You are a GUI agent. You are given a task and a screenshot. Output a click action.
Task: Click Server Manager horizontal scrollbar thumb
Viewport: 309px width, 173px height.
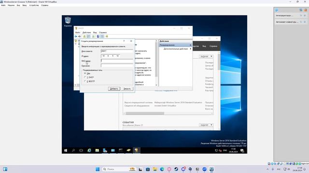[145, 113]
